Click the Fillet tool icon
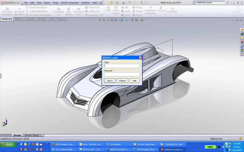244x152 pixels. click(x=108, y=9)
